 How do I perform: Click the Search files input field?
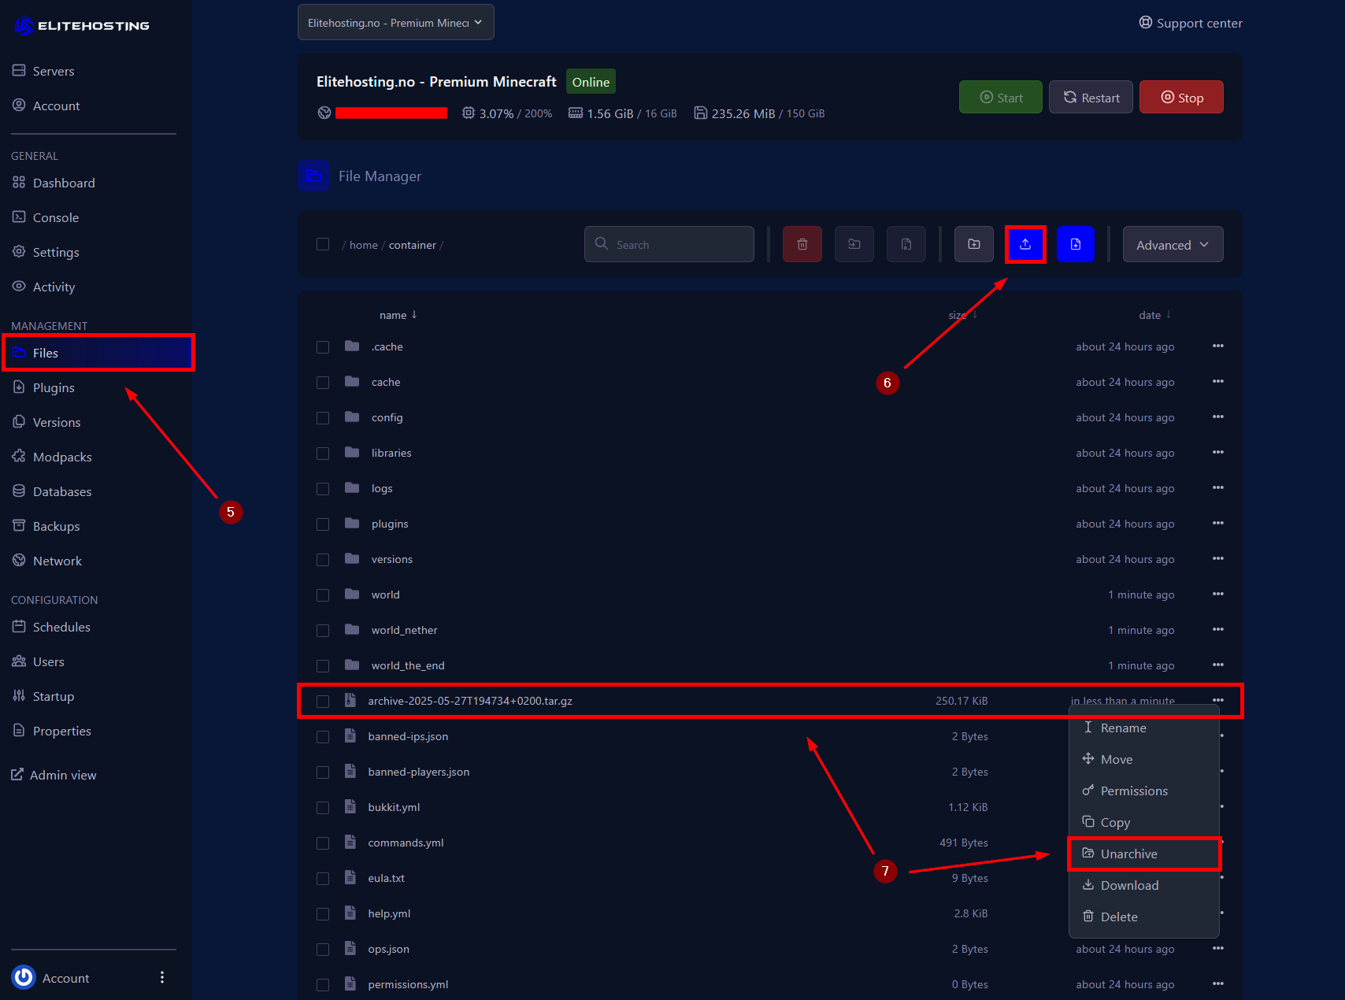[669, 244]
